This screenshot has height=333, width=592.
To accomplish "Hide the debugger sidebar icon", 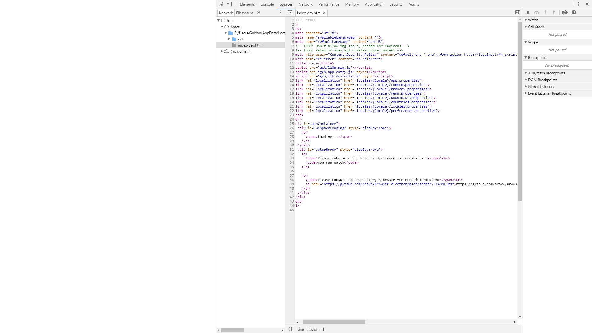I will [517, 13].
